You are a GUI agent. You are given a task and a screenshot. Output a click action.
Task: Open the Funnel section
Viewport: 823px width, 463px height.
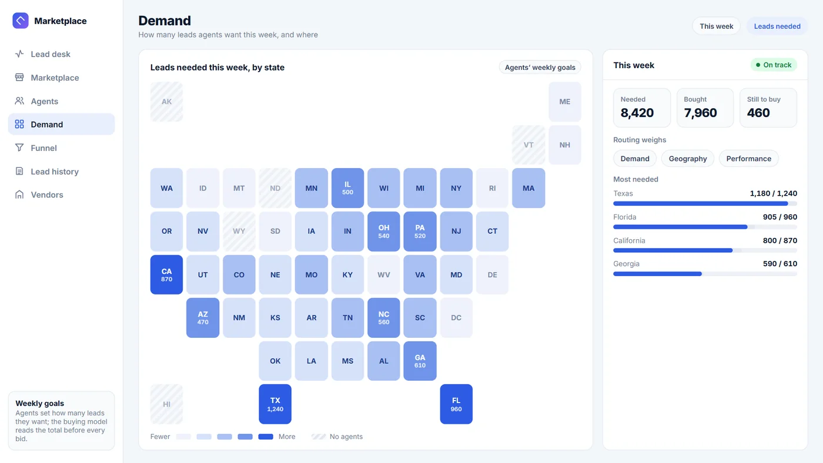(61, 148)
